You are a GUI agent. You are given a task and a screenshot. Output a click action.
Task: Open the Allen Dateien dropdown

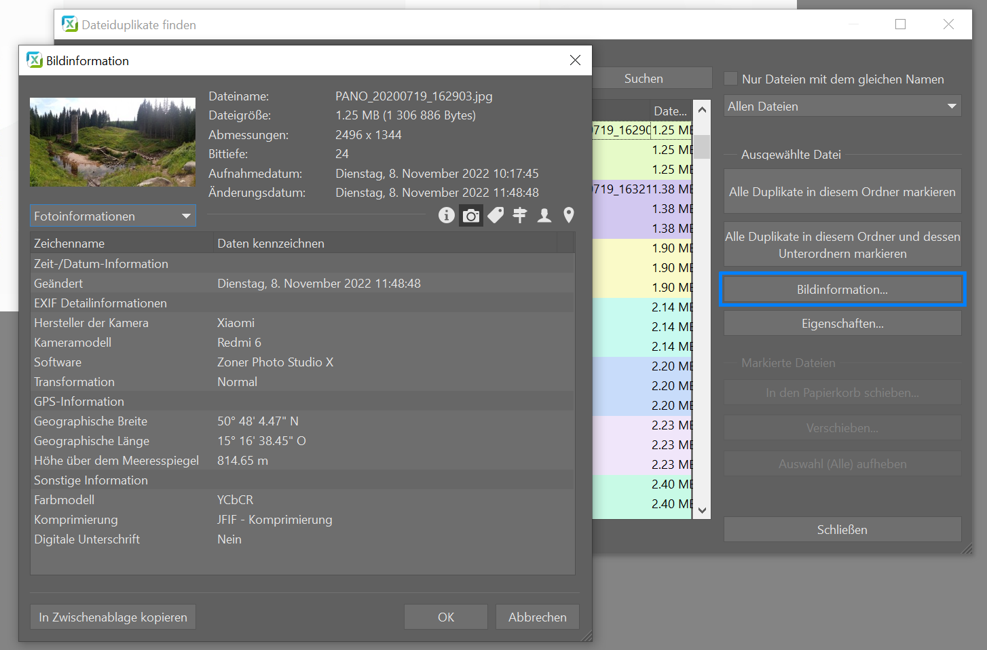tap(842, 107)
